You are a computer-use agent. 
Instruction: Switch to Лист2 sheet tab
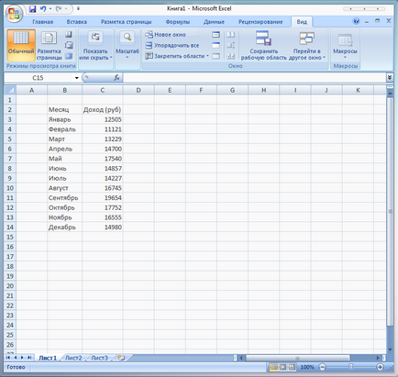click(x=73, y=358)
